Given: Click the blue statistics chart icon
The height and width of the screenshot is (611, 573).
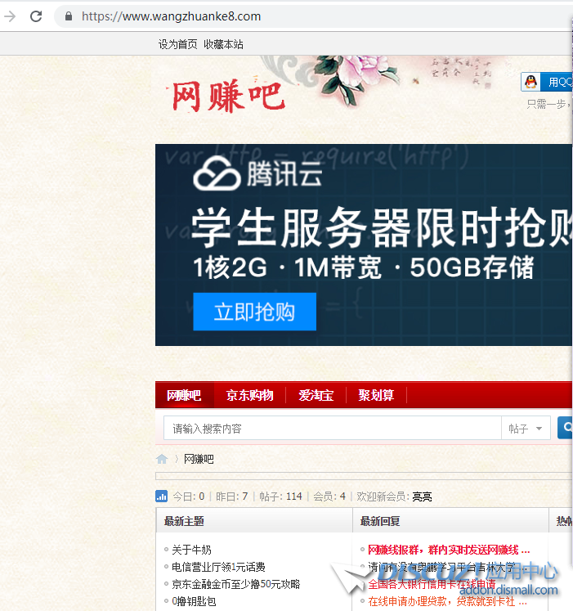Looking at the screenshot, I should tap(161, 496).
